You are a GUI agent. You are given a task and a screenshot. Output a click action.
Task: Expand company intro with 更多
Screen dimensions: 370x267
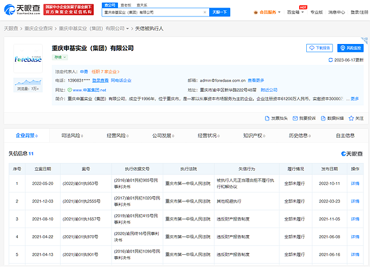[x=355, y=99]
